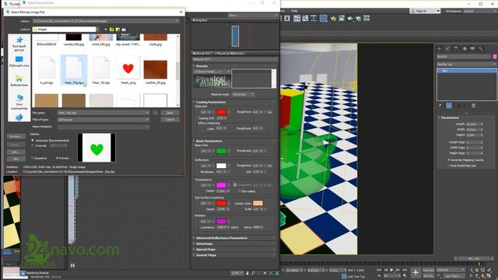Click the red Sub-Surface Scattering color swatch
Viewport: 498px width, 280px height.
pos(221,203)
